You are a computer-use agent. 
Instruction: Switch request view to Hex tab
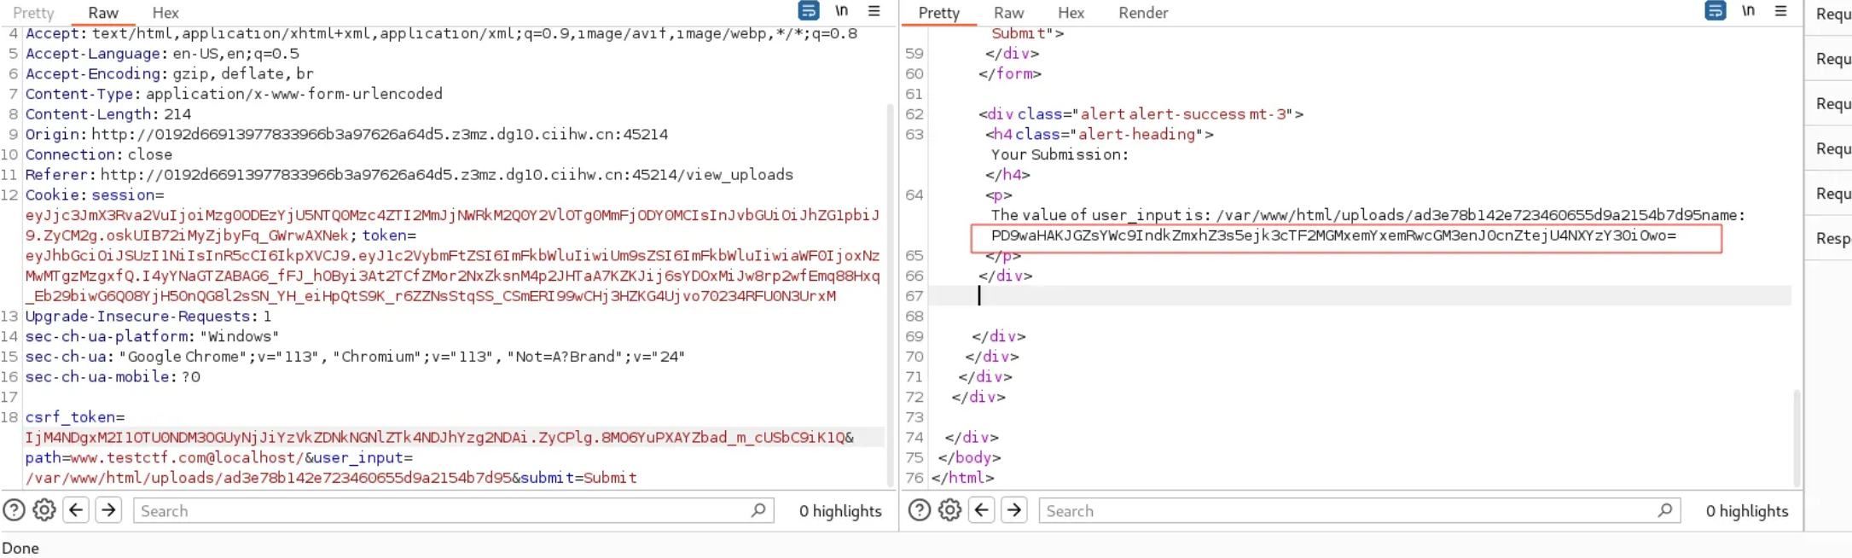[x=165, y=13]
